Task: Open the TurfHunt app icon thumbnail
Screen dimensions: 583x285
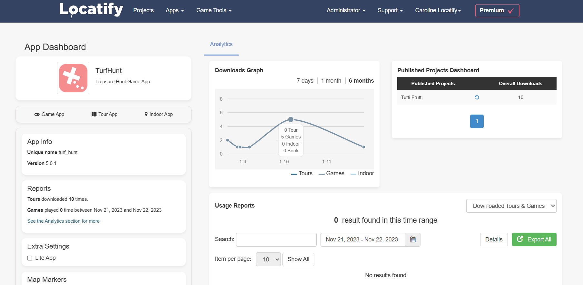Action: 73,78
